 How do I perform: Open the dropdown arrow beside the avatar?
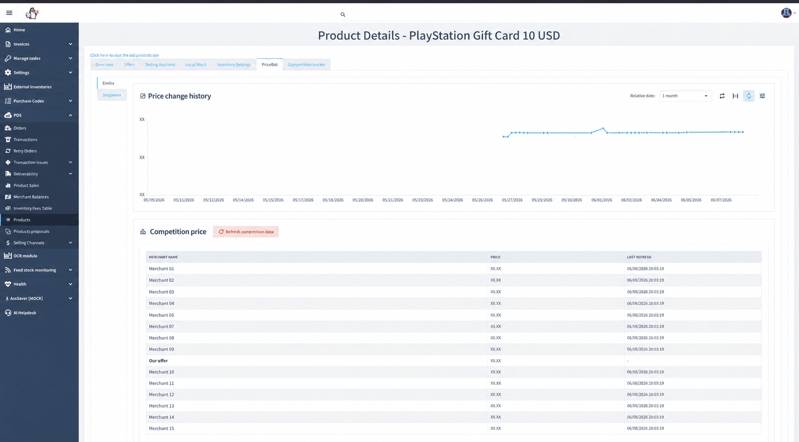pyautogui.click(x=795, y=13)
